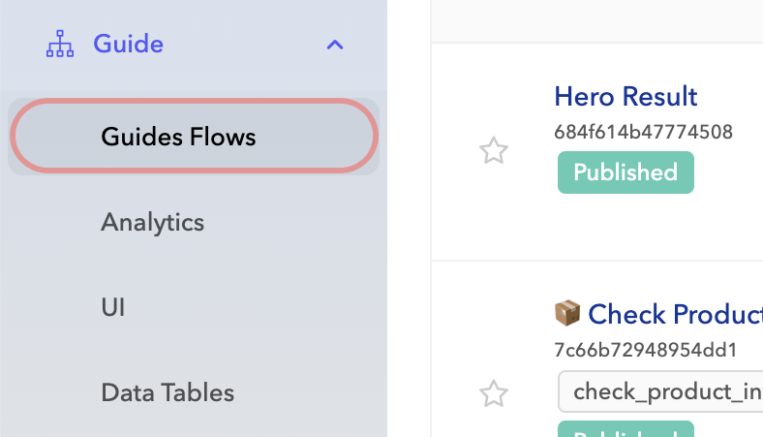Click the header bar above the flows list

[596, 19]
